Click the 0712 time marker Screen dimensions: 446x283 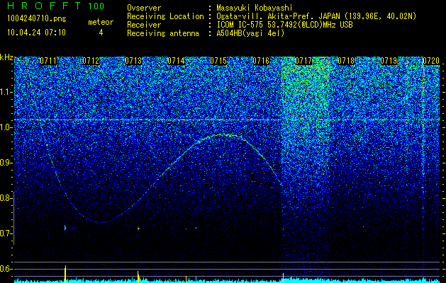click(91, 61)
